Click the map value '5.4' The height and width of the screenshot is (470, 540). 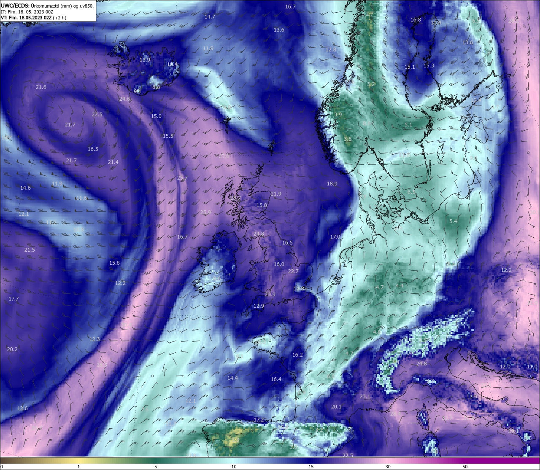point(453,221)
